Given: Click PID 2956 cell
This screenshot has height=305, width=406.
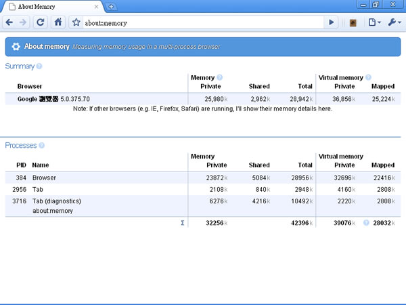Looking at the screenshot, I should tap(20, 190).
